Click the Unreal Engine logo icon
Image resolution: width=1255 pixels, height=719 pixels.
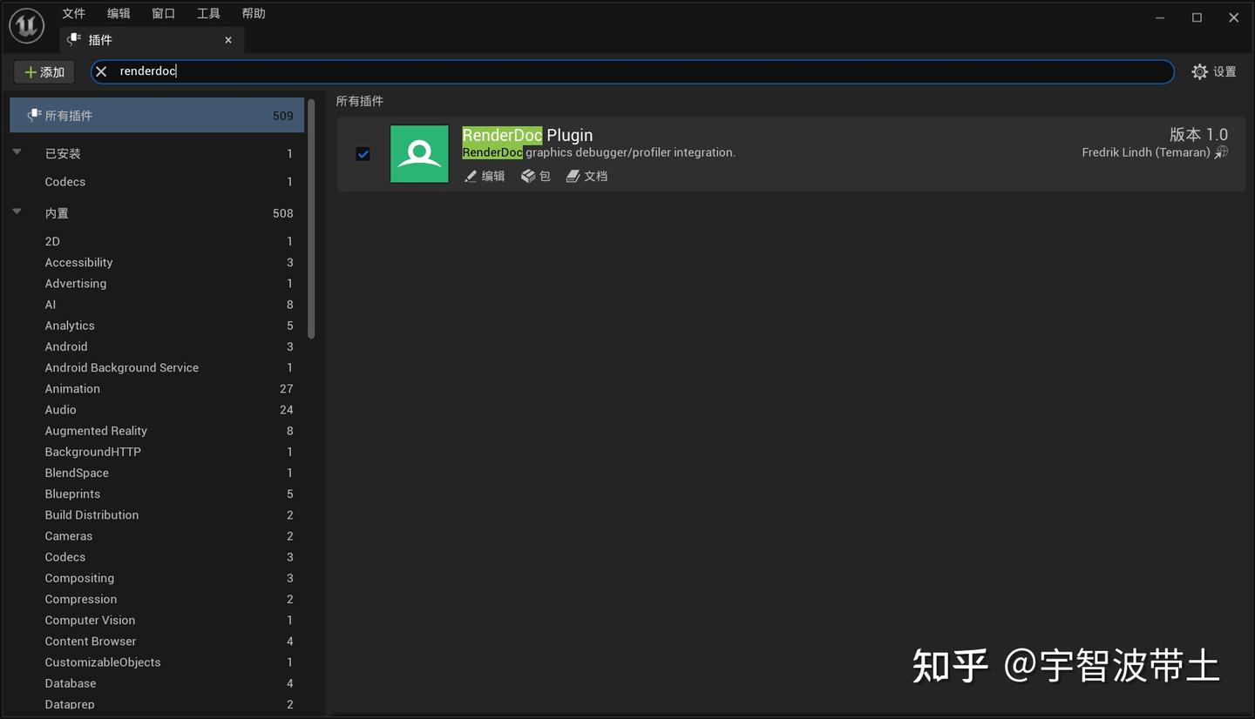[26, 24]
